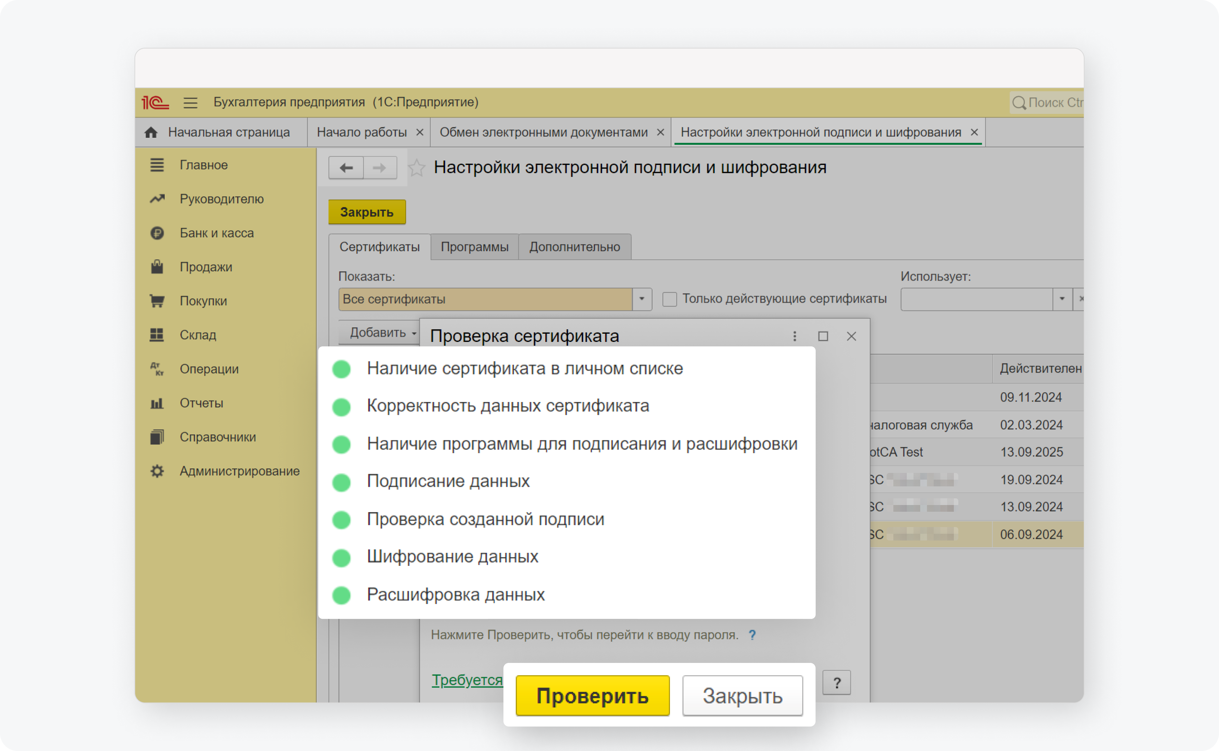Select the Сертификаты tab

pos(380,247)
